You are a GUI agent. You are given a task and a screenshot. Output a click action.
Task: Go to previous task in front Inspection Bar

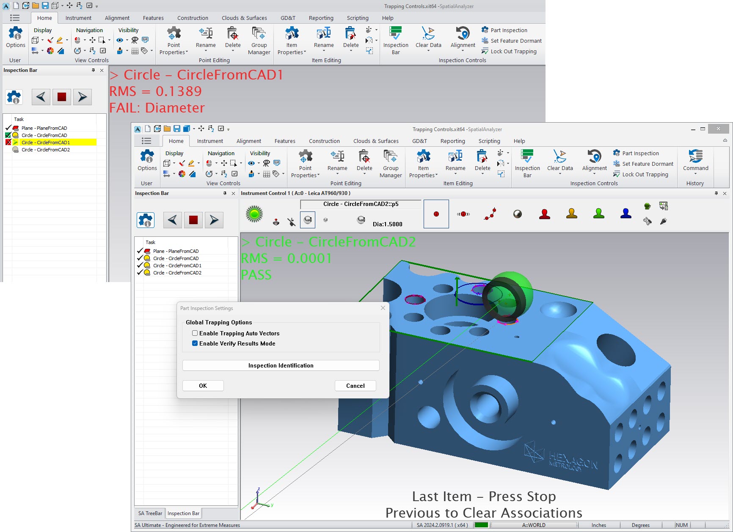pos(172,220)
